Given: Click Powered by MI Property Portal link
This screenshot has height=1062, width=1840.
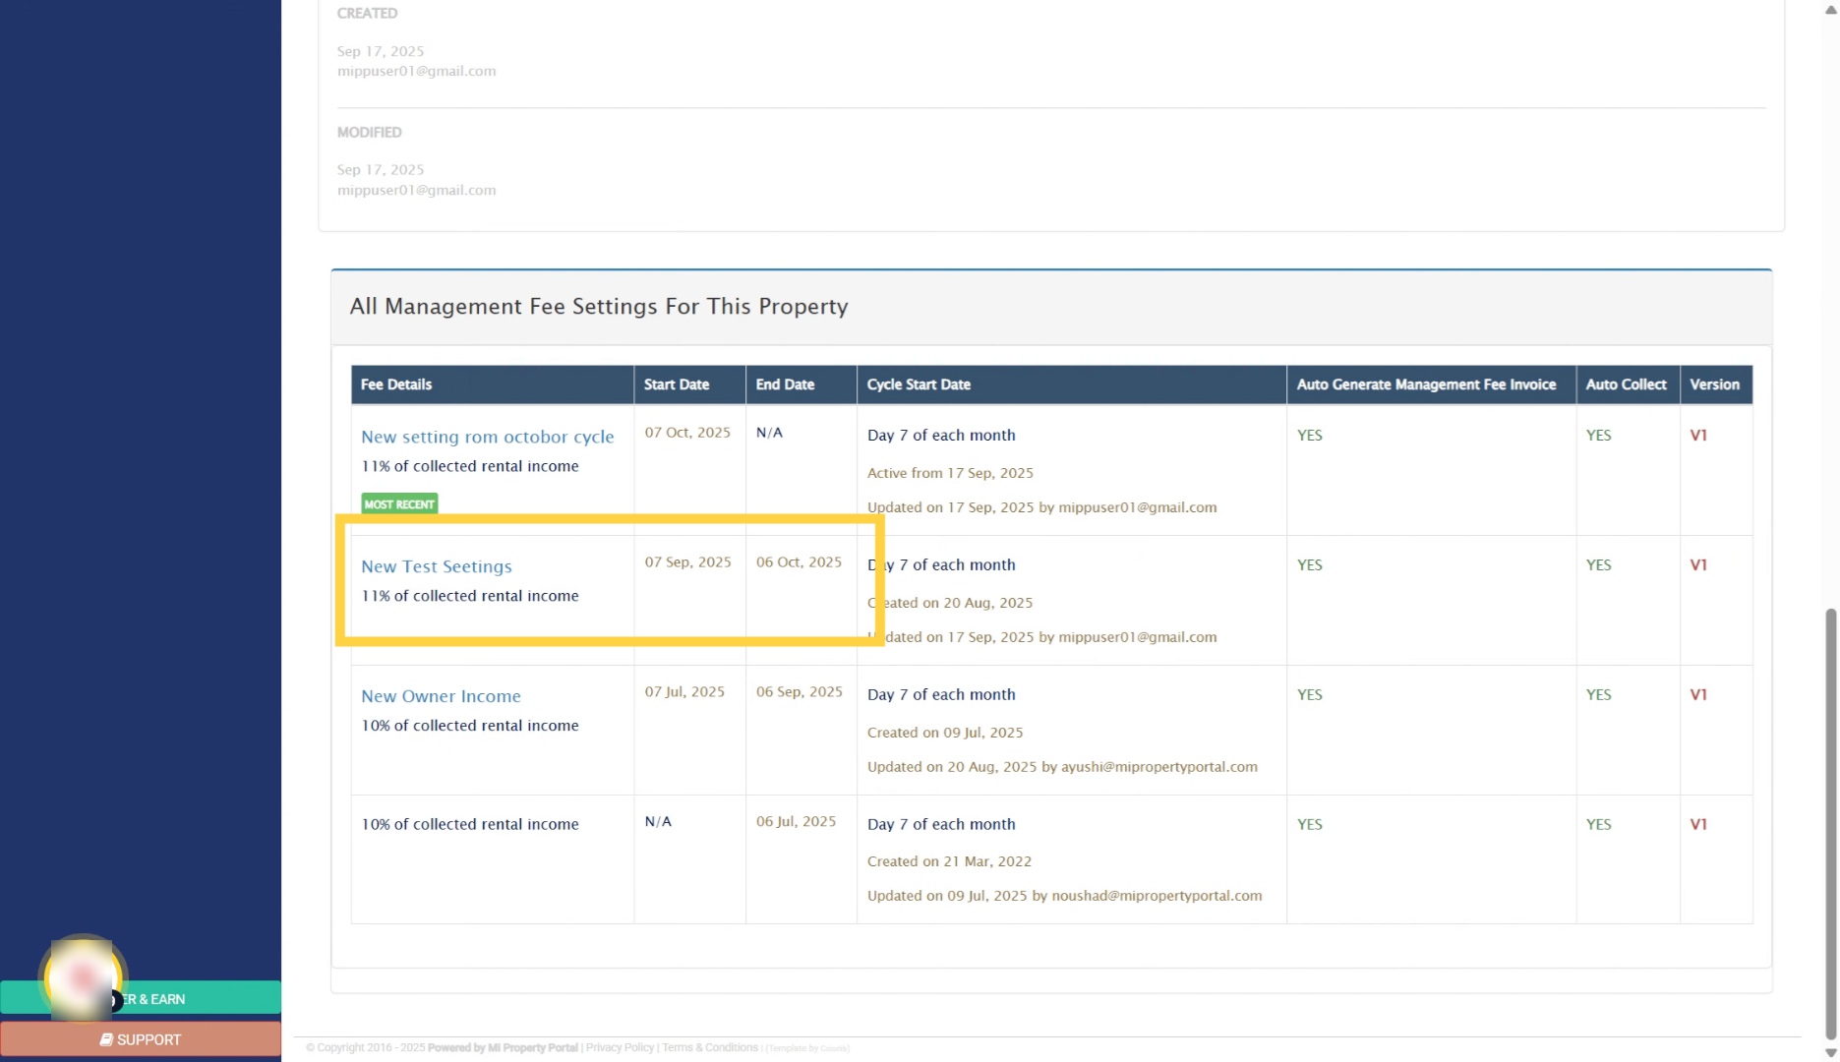Looking at the screenshot, I should [503, 1048].
